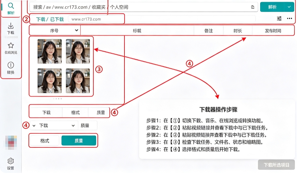Open 在线浏览 star icon in sidebar

coord(11,48)
